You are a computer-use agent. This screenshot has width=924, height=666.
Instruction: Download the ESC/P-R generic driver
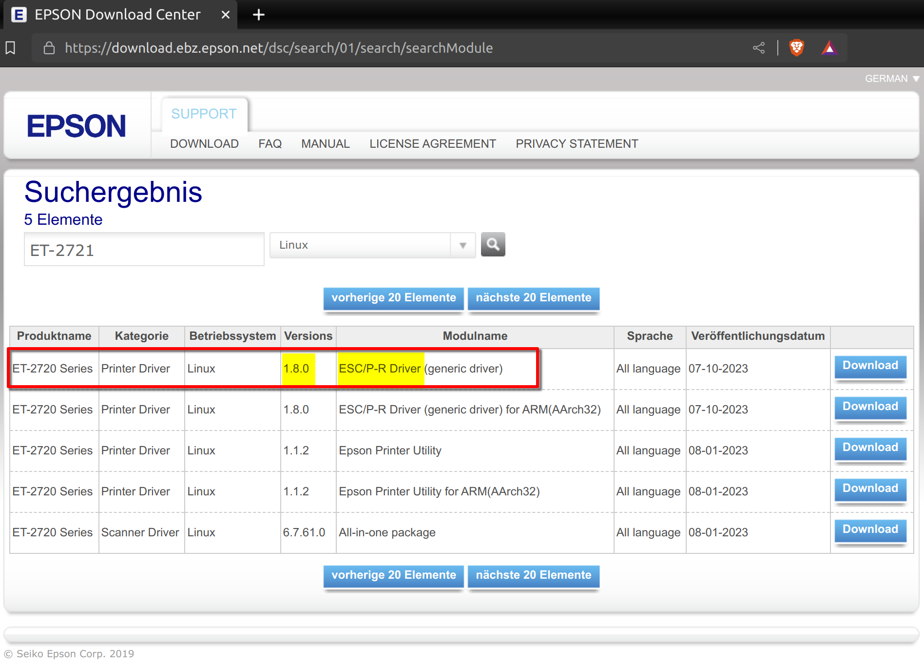coord(870,366)
